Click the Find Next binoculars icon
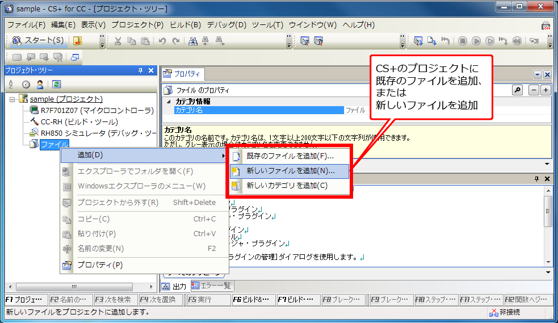558x323 pixels. point(220,41)
